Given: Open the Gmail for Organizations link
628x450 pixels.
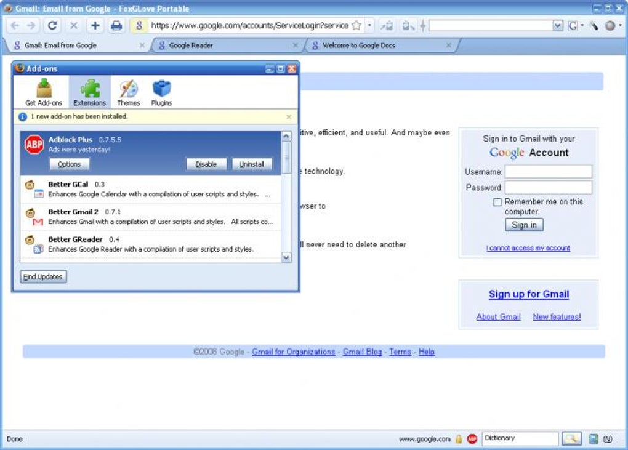Looking at the screenshot, I should pos(293,352).
